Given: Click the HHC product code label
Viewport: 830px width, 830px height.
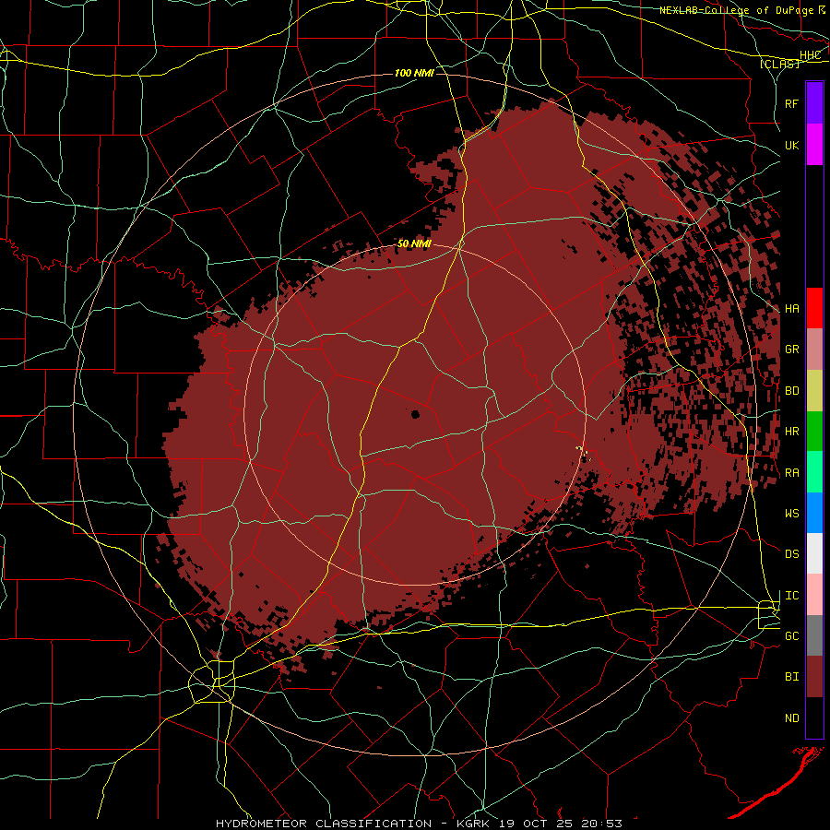Looking at the screenshot, I should tap(810, 55).
